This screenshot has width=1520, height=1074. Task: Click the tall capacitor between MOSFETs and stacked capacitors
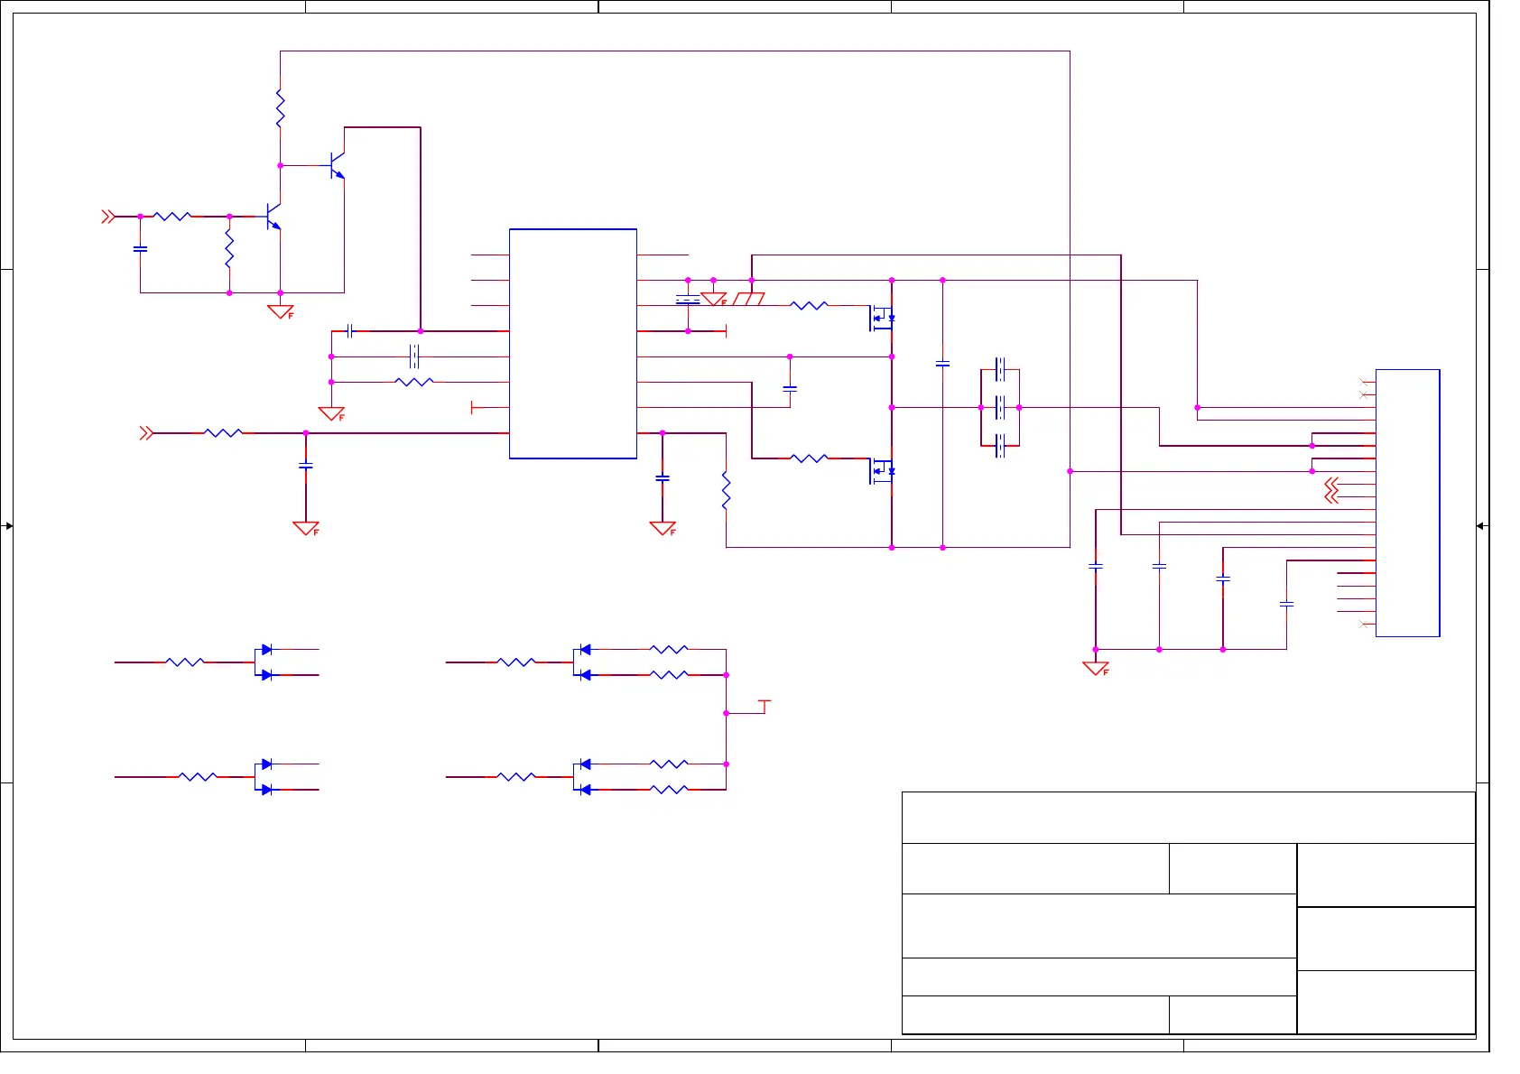pyautogui.click(x=943, y=364)
